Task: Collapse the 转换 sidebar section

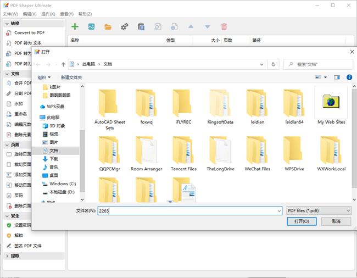Action: point(7,24)
